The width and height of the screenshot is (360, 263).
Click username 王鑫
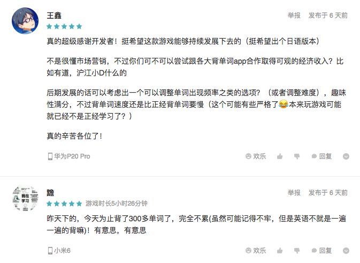[53, 15]
